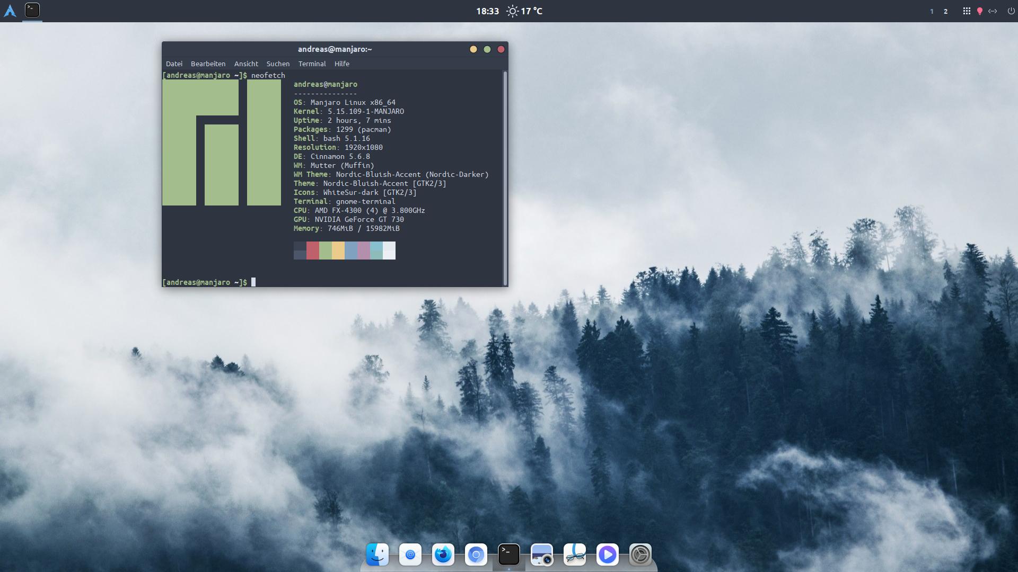Click the power button in panel

[1011, 11]
